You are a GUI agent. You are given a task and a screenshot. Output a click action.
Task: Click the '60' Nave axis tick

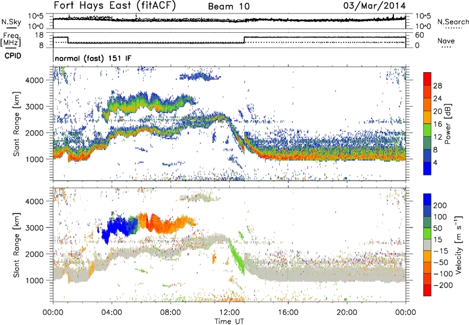click(419, 35)
